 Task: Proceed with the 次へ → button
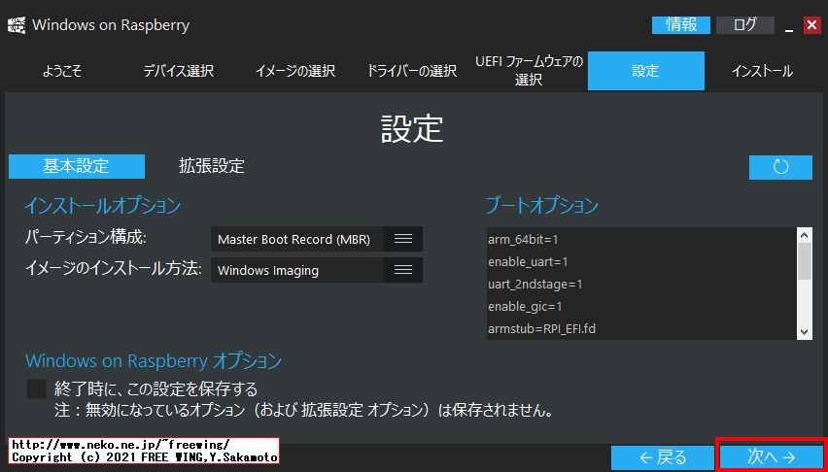772,456
